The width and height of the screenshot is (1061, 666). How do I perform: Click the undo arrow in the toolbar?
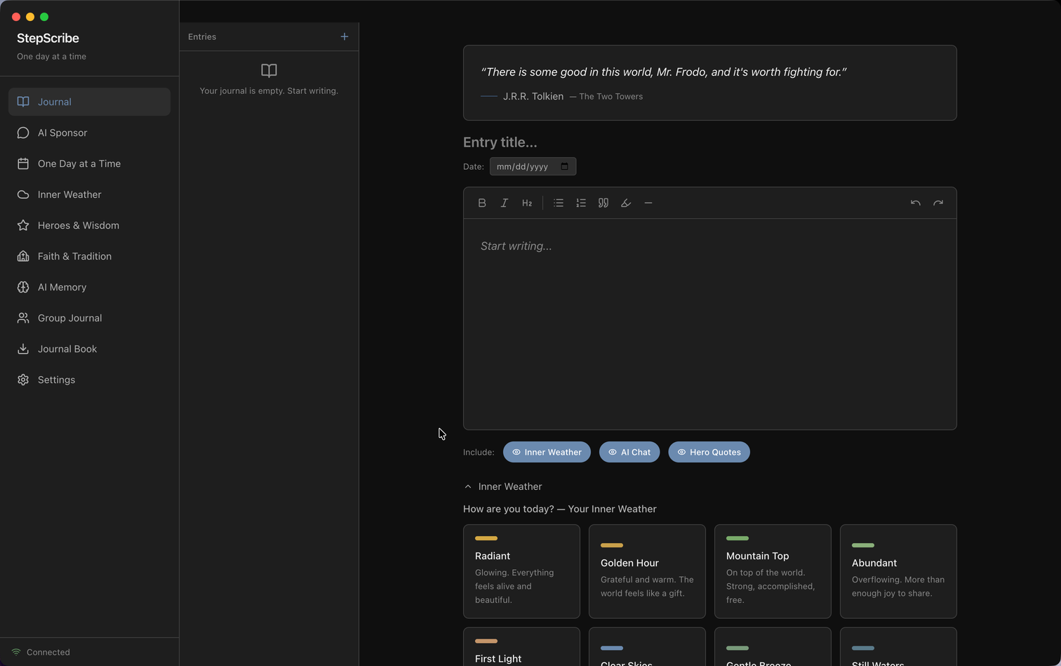(x=915, y=203)
